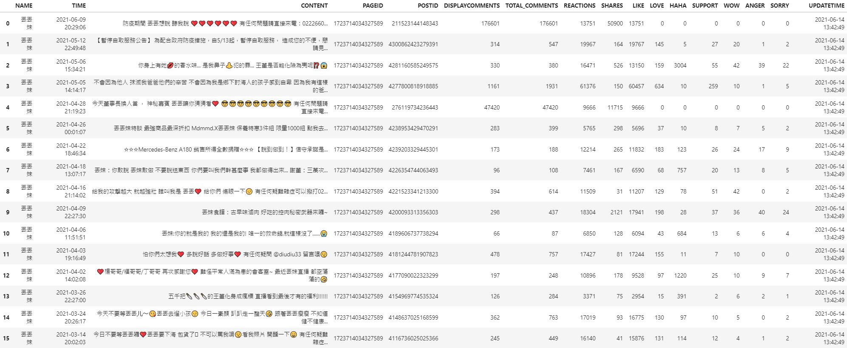Click the NAME column header

24,6
